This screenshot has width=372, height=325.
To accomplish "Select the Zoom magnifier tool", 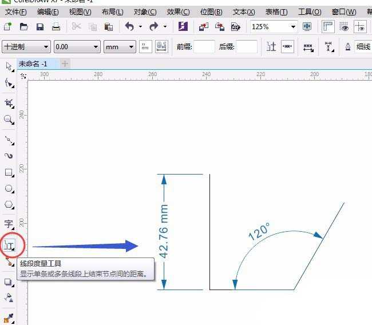I will [9, 120].
